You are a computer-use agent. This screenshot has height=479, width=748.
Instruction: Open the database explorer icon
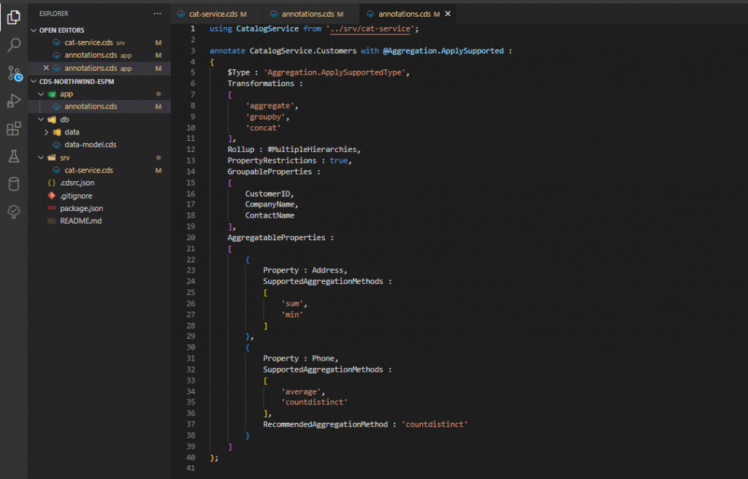click(14, 184)
